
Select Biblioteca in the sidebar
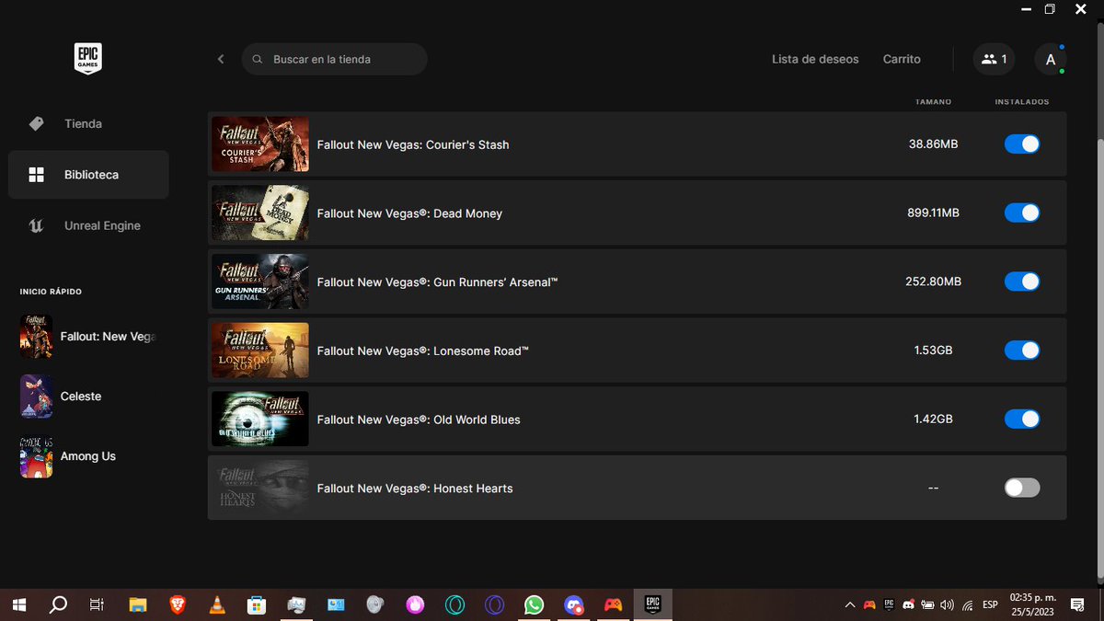pyautogui.click(x=88, y=175)
